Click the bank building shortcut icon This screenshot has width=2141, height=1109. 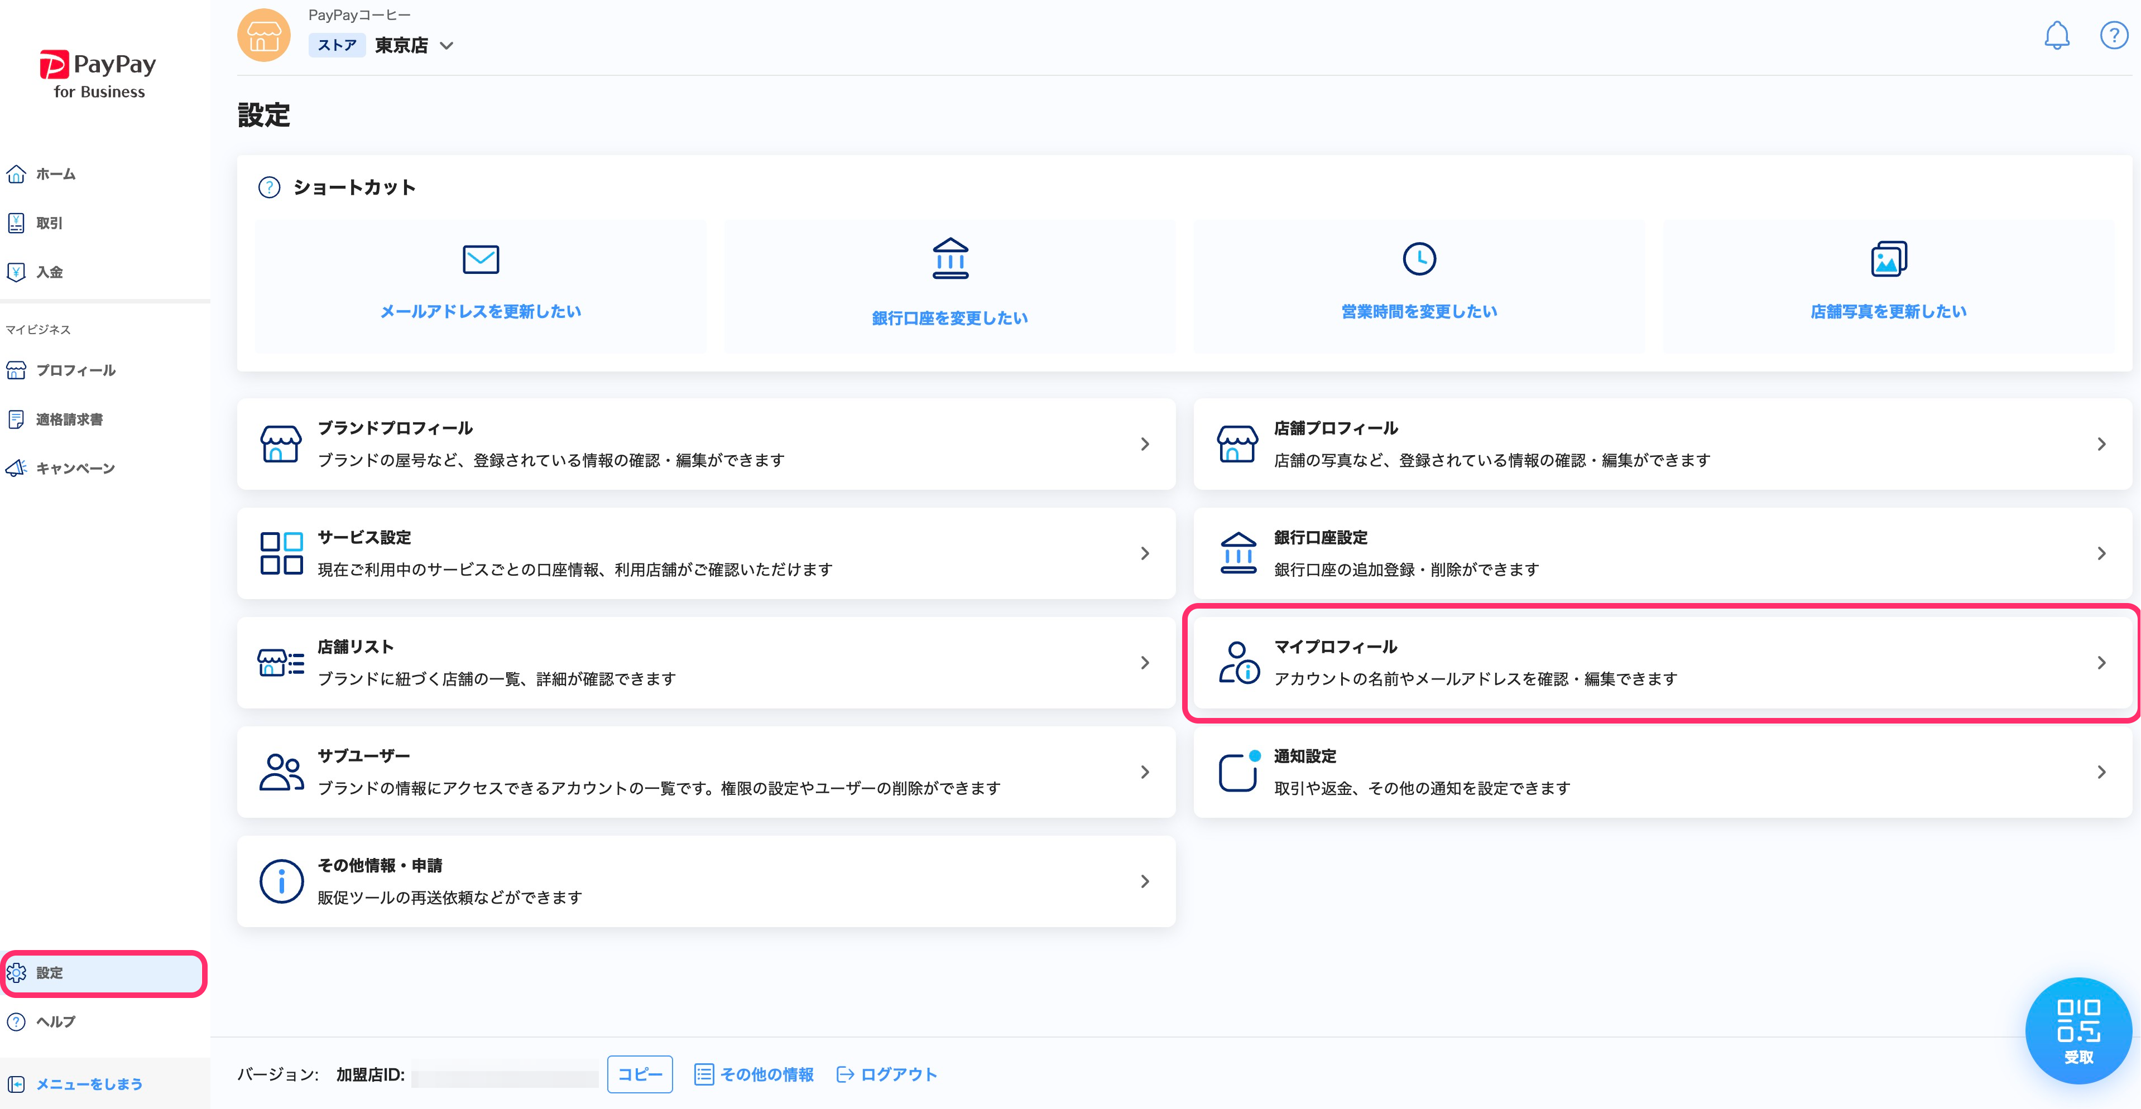950,258
